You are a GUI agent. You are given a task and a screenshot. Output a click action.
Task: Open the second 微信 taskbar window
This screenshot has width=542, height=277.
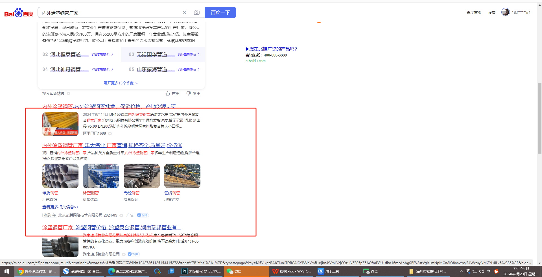pyautogui.click(x=382, y=271)
